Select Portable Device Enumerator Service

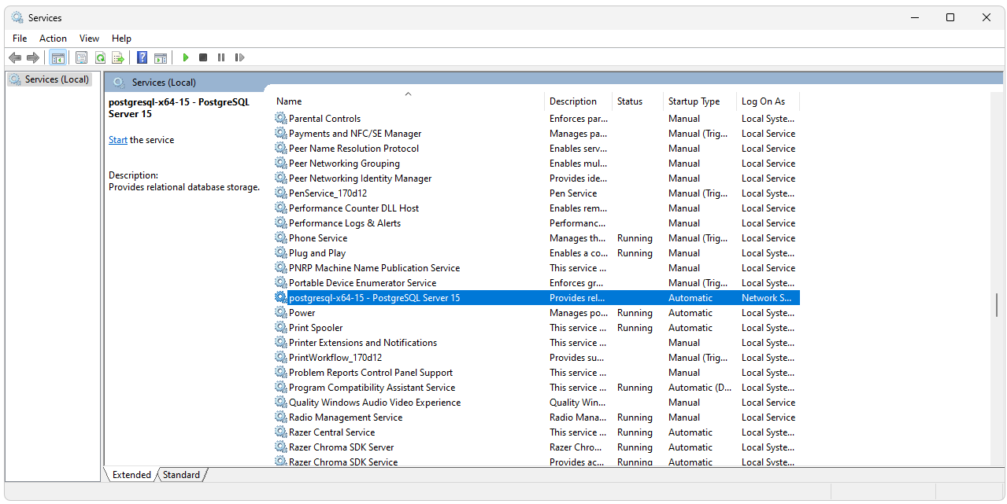coord(362,283)
